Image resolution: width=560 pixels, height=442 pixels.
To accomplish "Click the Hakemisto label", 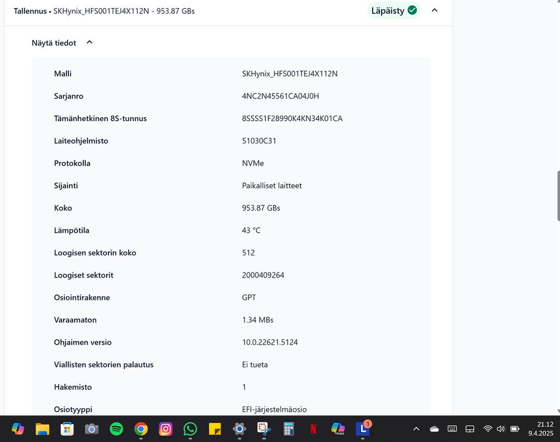I will 73,387.
